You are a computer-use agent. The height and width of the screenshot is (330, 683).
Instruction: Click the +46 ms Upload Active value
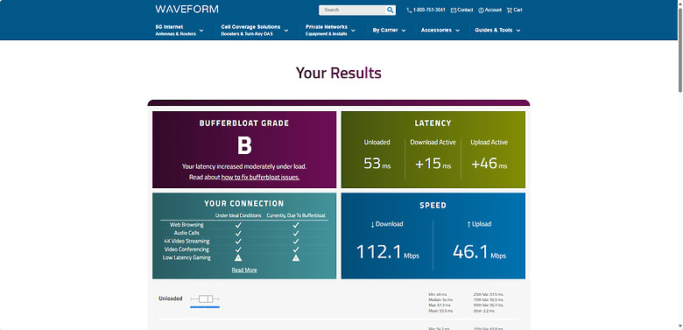click(489, 164)
